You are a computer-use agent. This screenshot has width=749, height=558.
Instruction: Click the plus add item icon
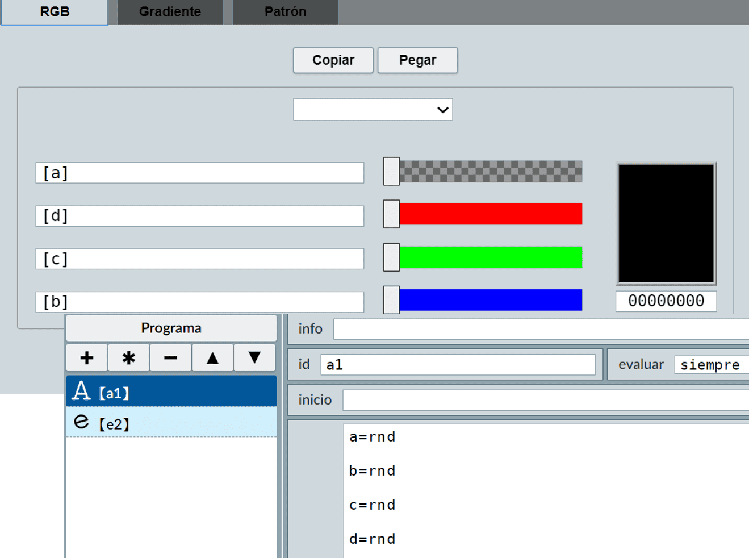(87, 358)
